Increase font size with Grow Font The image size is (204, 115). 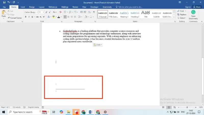tap(46, 12)
